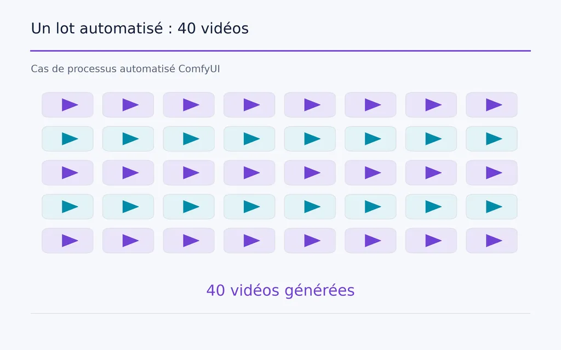561x350 pixels.
Task: Play the seventh purple video in bottom row
Action: click(431, 241)
